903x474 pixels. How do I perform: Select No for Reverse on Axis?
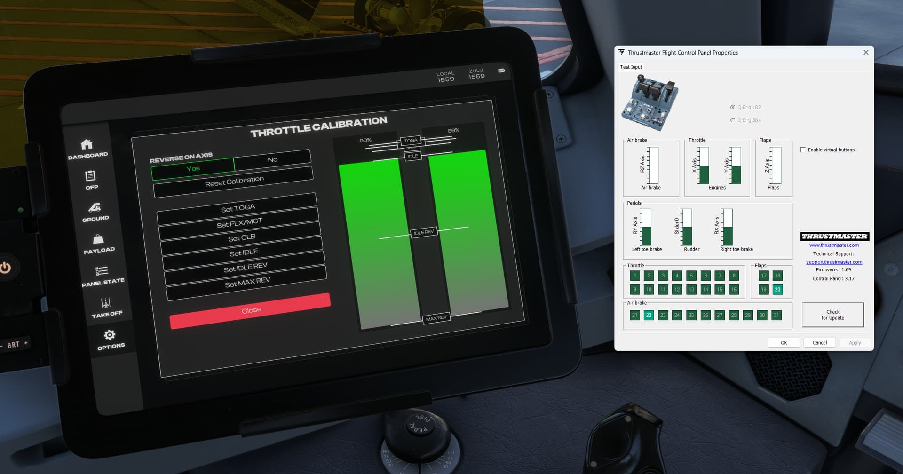tap(272, 160)
